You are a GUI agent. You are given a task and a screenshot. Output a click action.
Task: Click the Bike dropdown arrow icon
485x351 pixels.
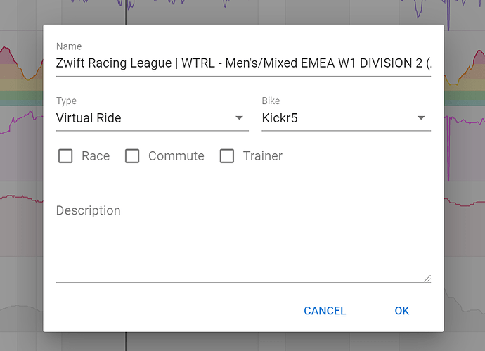[x=420, y=118]
